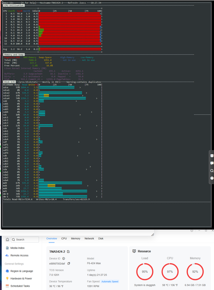
Task: Click the sdza disk row label
Action: 6,87
